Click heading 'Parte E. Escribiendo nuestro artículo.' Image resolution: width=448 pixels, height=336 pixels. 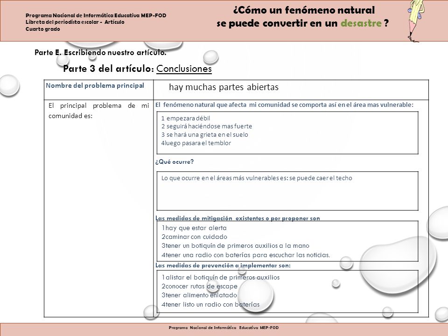[100, 53]
